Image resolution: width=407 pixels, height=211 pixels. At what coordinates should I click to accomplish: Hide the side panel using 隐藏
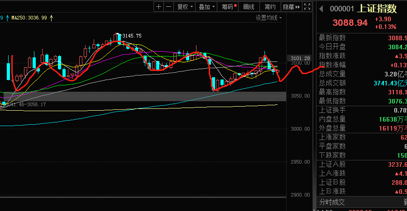(291, 7)
